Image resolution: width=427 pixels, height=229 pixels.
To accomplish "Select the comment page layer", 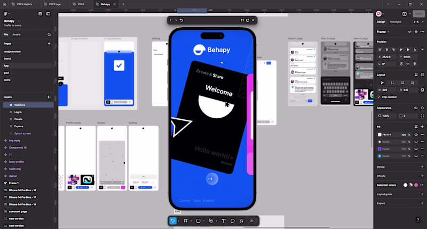I will click(x=18, y=211).
